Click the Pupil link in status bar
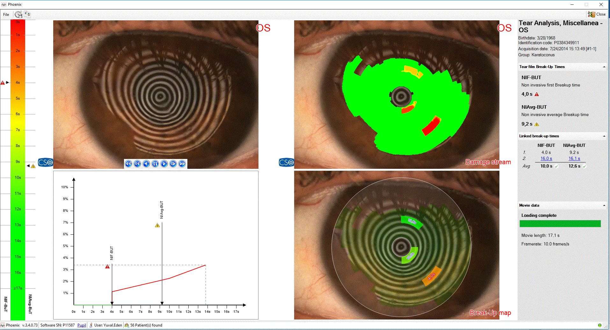 point(82,325)
